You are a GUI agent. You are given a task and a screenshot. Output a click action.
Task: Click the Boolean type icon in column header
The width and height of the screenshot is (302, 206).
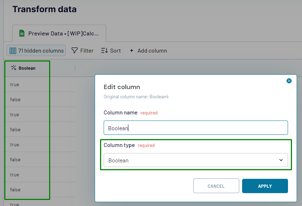[x=14, y=68]
